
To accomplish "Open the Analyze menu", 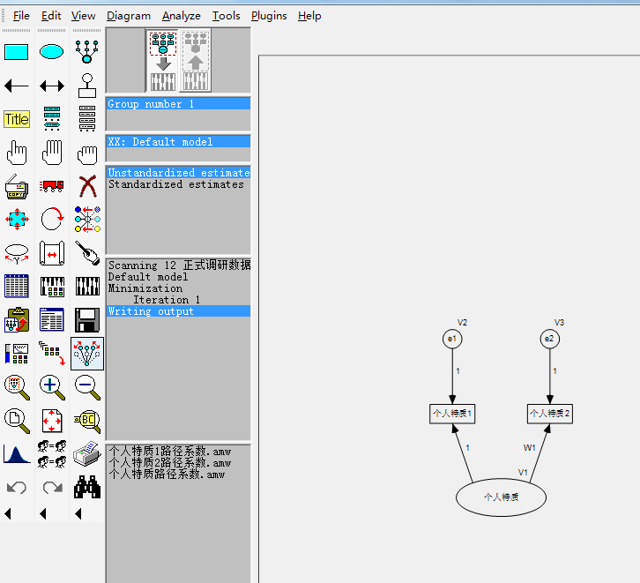I will point(182,16).
